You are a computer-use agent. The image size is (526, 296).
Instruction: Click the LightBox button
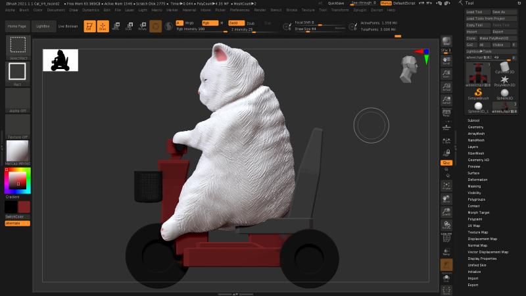(x=43, y=26)
